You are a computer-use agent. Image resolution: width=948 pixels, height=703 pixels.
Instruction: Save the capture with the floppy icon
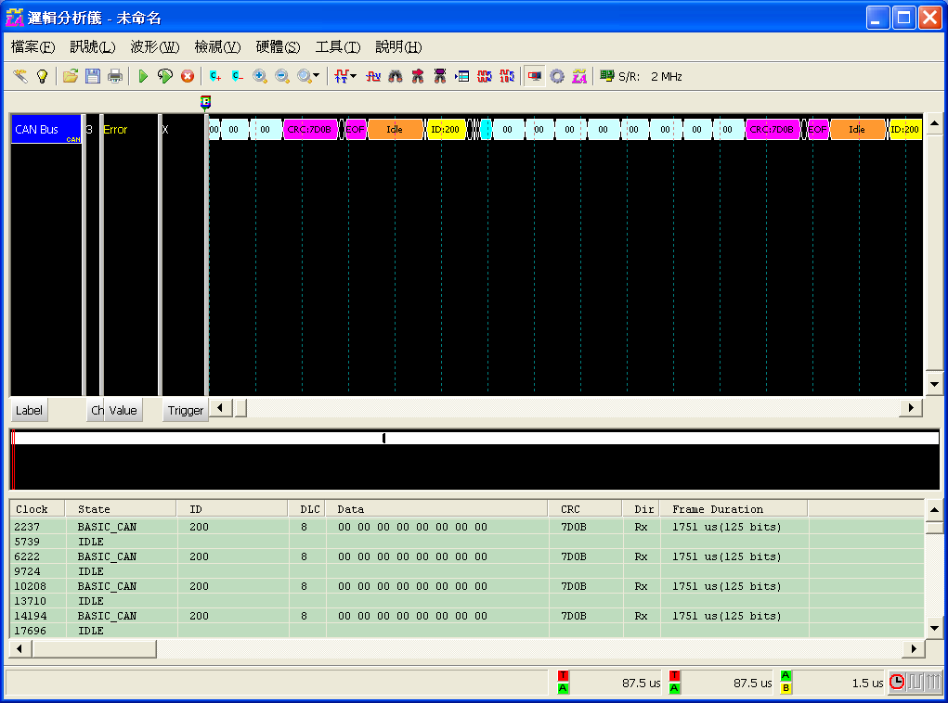click(x=93, y=76)
